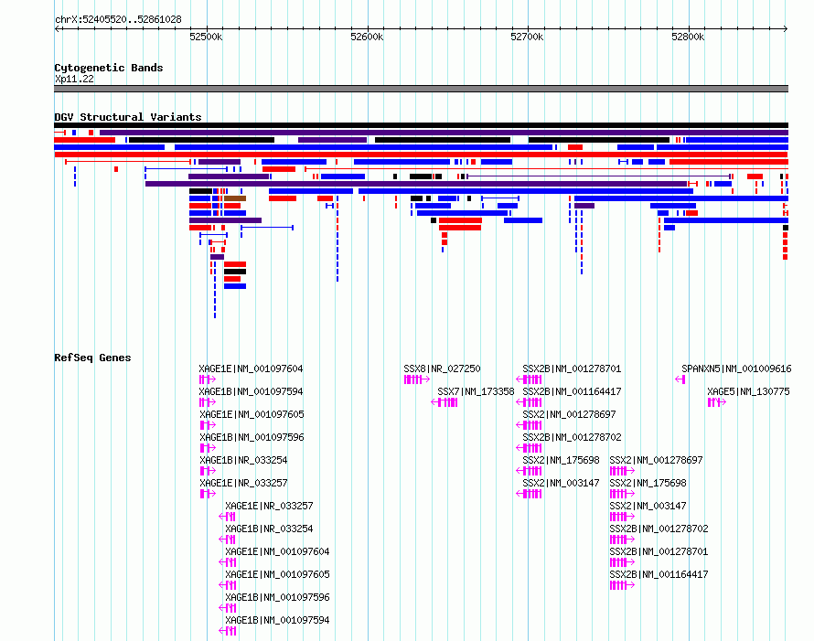This screenshot has width=814, height=641.
Task: Select the SPANXN5 gene glyph
Action: click(680, 379)
